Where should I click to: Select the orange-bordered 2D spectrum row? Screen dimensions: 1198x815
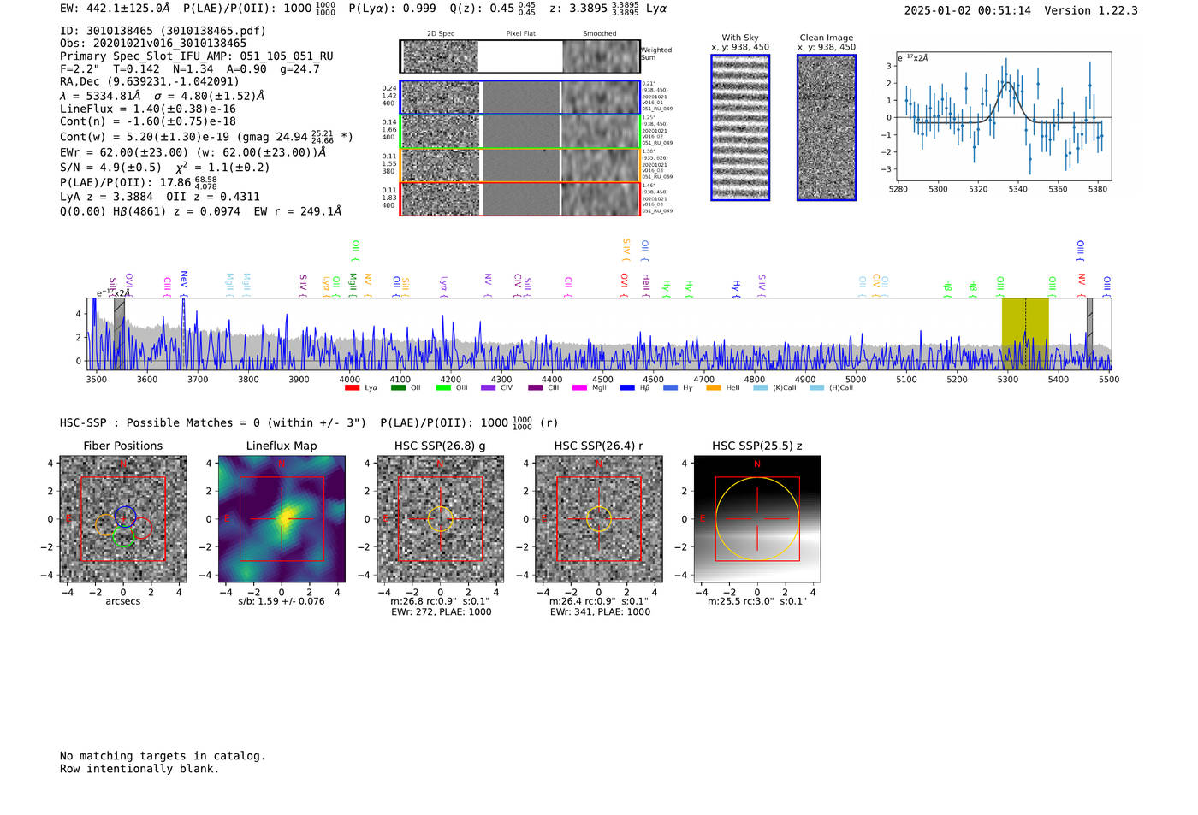coord(520,165)
